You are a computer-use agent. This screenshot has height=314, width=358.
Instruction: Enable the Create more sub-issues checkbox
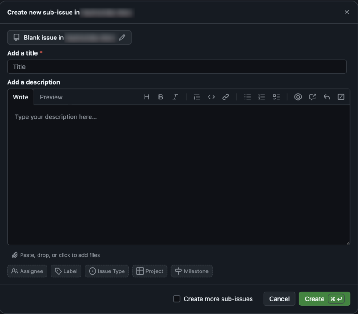177,299
